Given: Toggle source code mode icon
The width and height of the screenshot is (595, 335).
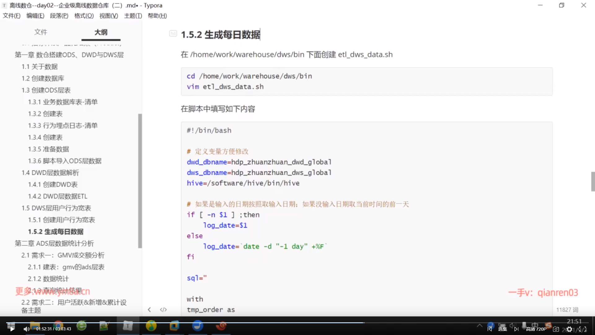Looking at the screenshot, I should 163,310.
